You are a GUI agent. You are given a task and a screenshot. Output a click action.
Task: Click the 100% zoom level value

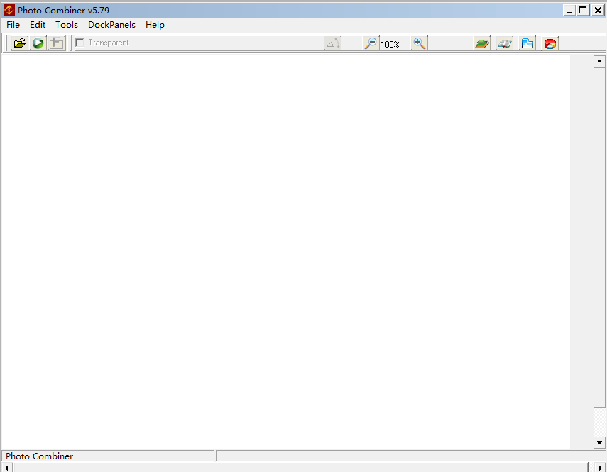click(x=390, y=45)
